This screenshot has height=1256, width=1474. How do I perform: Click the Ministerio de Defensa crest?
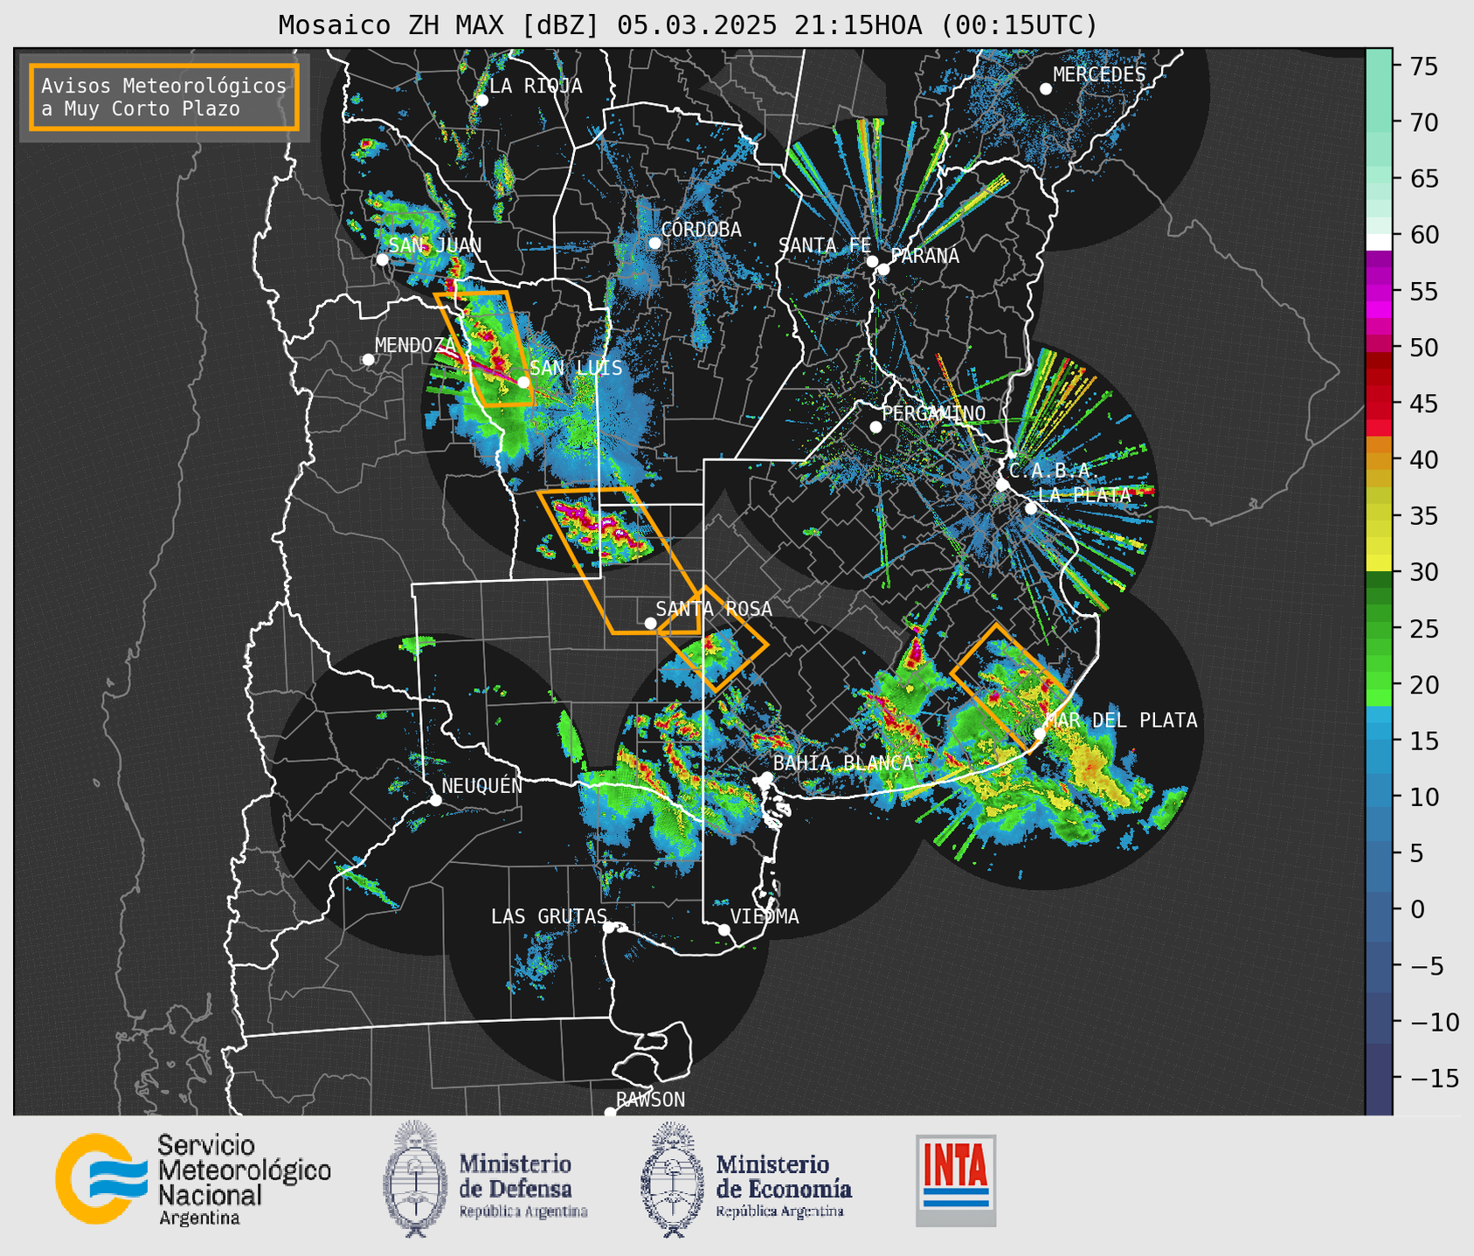point(415,1179)
